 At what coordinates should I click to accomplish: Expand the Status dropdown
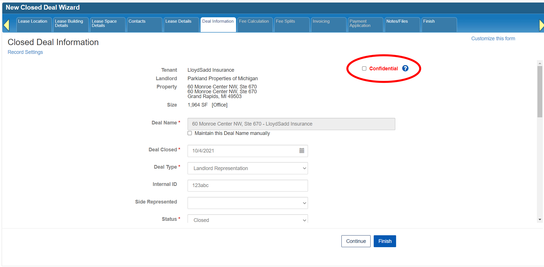click(x=247, y=220)
